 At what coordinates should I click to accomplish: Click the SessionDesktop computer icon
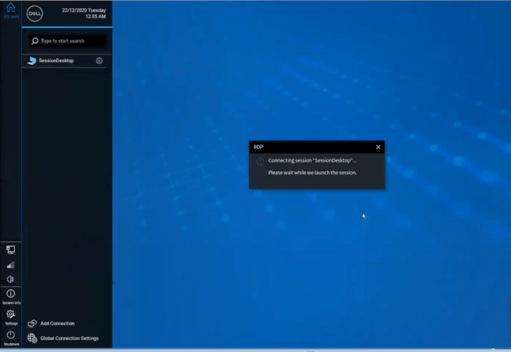pos(32,61)
